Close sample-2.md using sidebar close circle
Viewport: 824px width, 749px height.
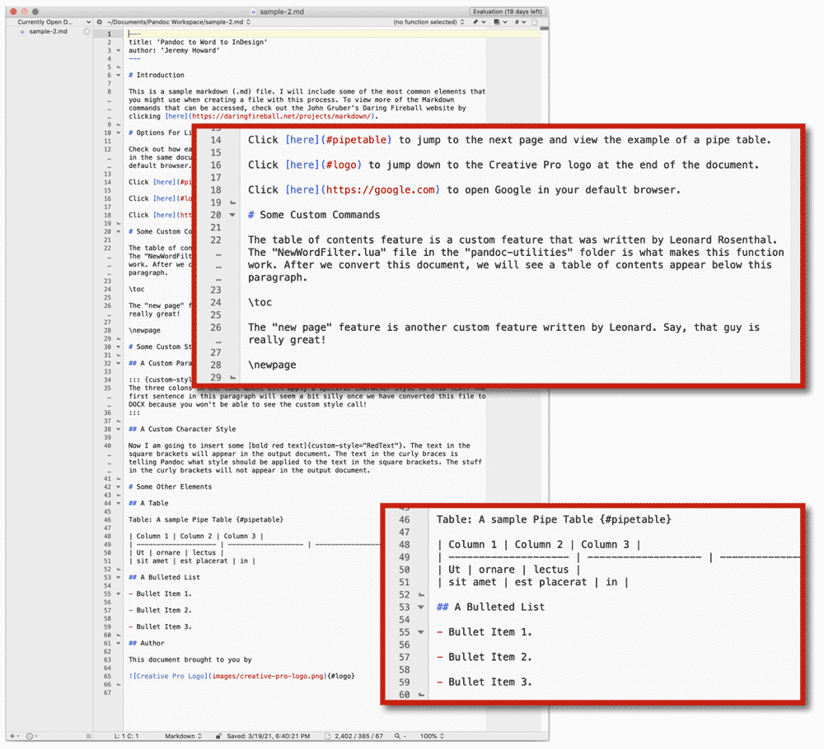point(87,31)
